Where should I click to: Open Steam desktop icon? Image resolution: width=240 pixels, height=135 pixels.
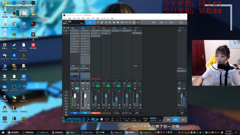14,46
